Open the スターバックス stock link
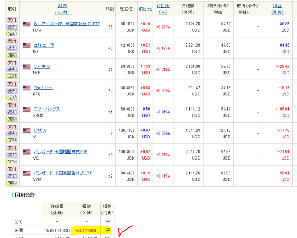297x238 pixels. pos(47,109)
